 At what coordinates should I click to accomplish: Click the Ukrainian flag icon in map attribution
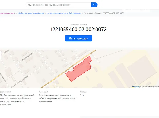133,87
